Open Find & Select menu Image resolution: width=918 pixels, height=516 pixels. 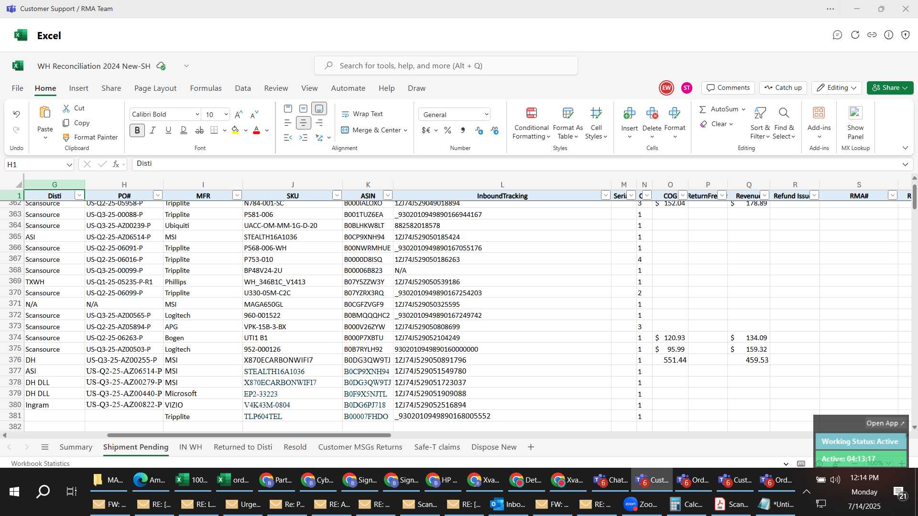point(784,123)
